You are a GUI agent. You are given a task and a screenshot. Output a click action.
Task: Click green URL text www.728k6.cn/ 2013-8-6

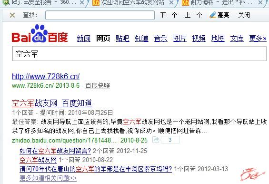pyautogui.click(x=46, y=85)
